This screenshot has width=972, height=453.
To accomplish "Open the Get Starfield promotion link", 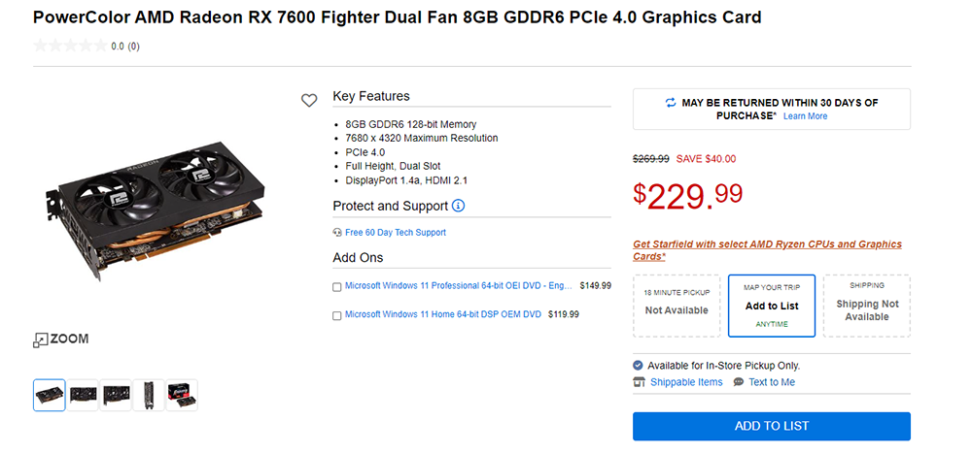I will (767, 250).
